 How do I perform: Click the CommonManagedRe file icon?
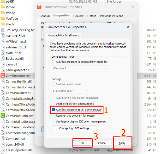coord(3,133)
